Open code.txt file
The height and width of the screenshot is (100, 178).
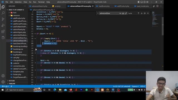pos(16,63)
